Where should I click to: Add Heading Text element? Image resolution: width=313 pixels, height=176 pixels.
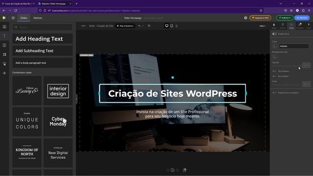[43, 39]
